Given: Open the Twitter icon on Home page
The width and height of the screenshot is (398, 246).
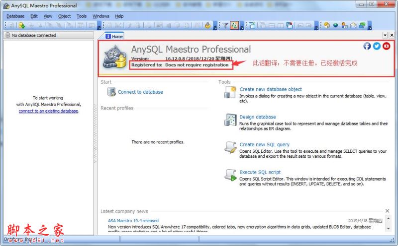Looking at the screenshot, I should 377,46.
